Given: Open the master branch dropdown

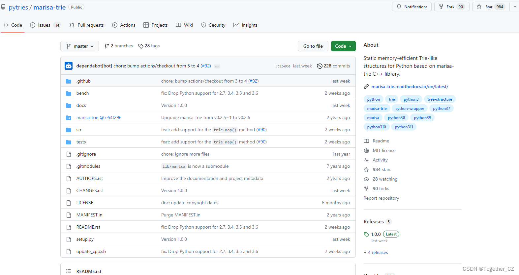Looking at the screenshot, I should coord(79,46).
